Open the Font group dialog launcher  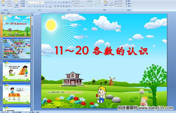52,10
